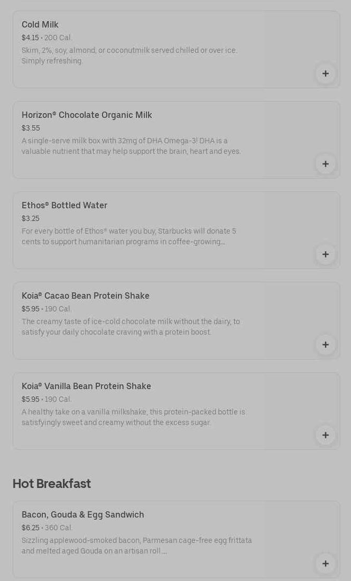Click the $3.55 price of Horizon milk
This screenshot has height=581, width=351.
coord(31,128)
